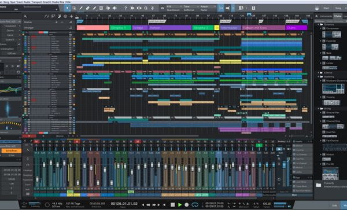This screenshot has height=210, width=347.
Task: Select the Intermezzo arranger section
Action: click(230, 28)
